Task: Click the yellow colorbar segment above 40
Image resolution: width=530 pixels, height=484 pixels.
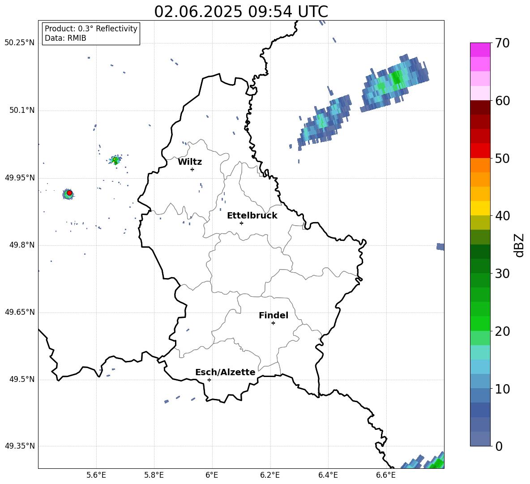Action: pos(480,208)
